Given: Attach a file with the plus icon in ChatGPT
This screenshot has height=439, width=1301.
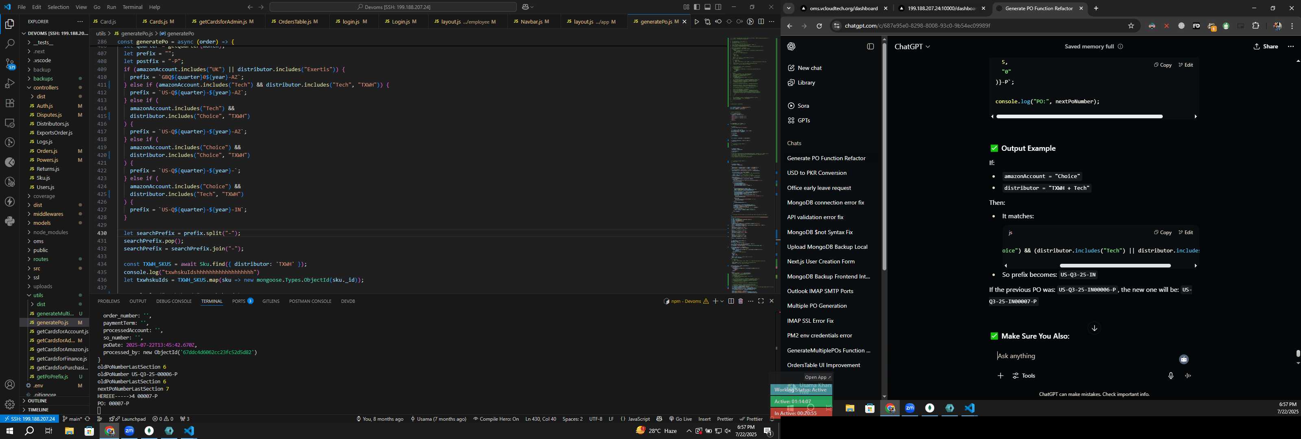Looking at the screenshot, I should pos(1001,376).
